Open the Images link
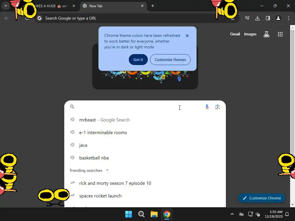The height and width of the screenshot is (221, 295). point(250,34)
